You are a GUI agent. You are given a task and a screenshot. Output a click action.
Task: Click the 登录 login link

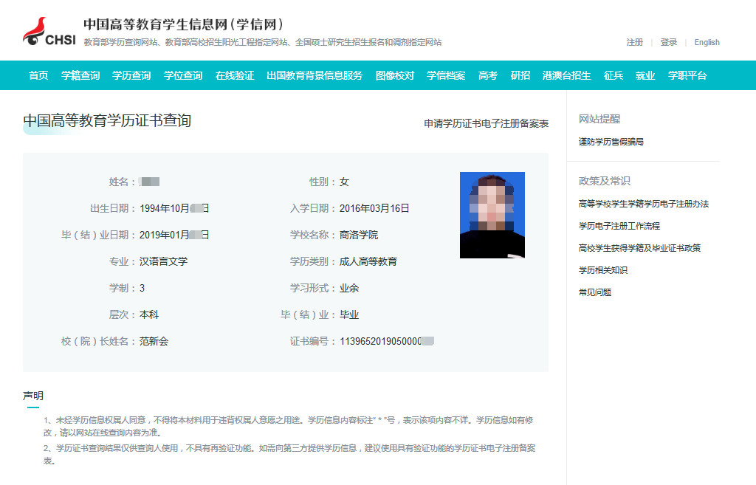coord(669,43)
